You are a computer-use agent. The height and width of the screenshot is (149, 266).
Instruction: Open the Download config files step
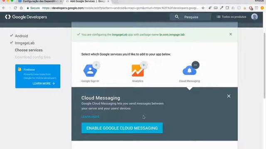(x=33, y=57)
